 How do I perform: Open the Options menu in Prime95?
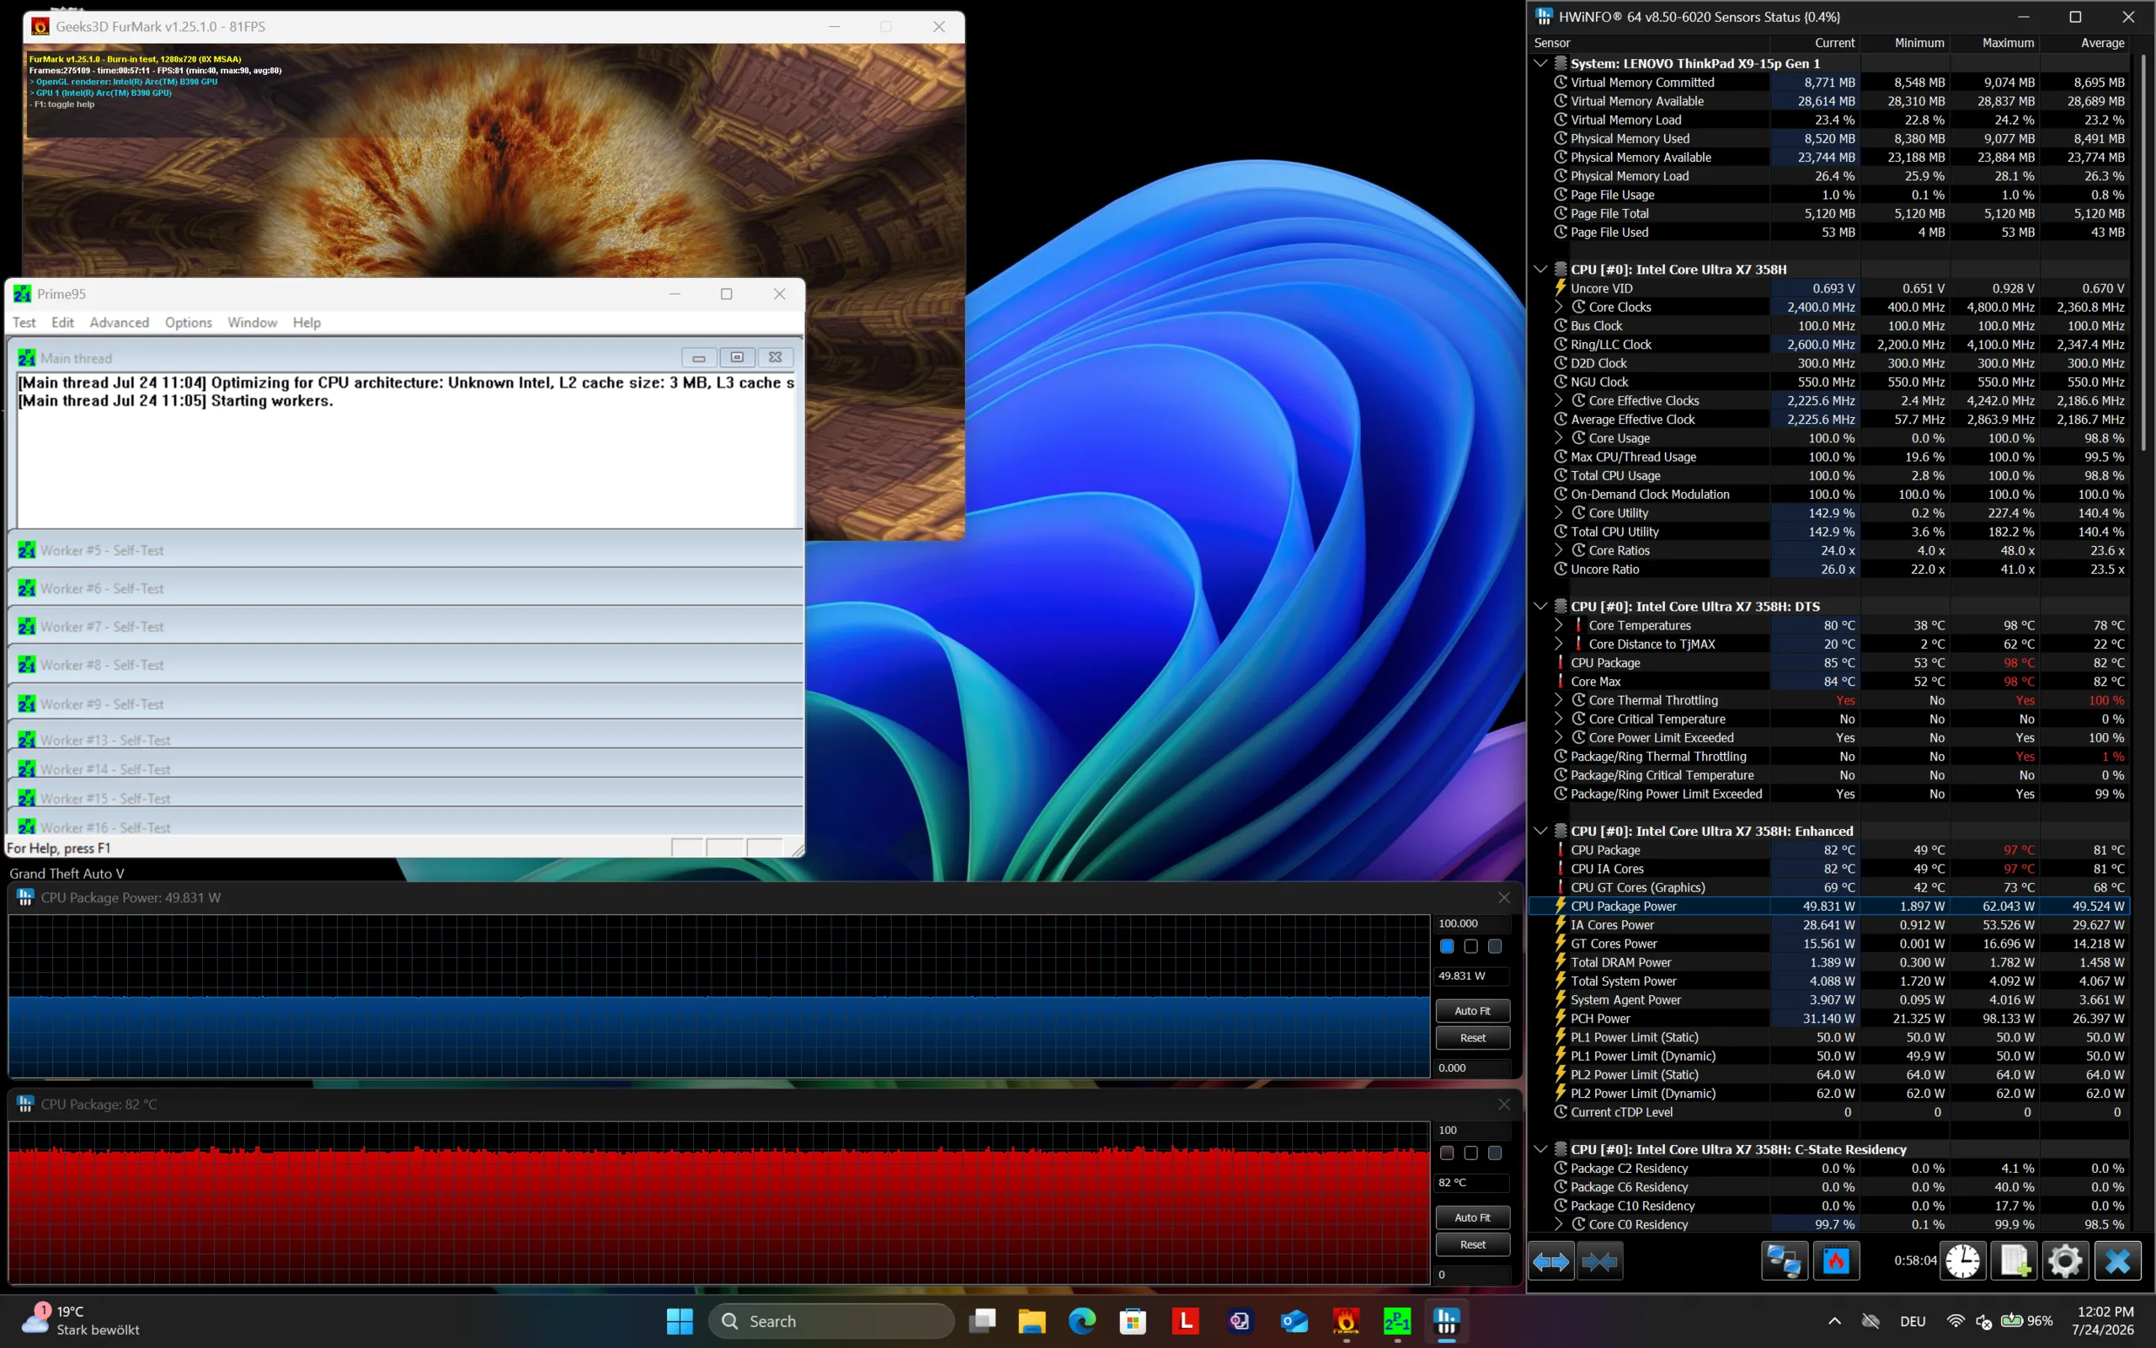tap(188, 323)
